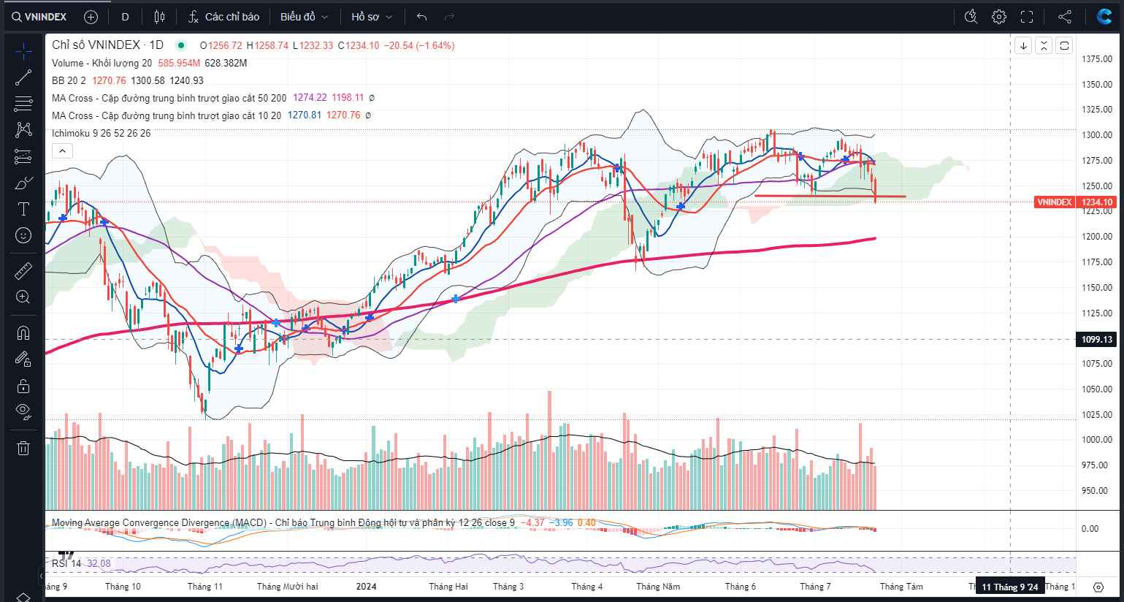Select the text annotation tool
Screen dimensions: 1124x602
(x=23, y=209)
